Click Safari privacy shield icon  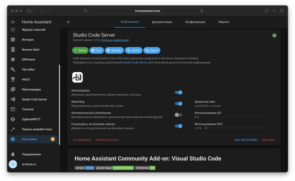click(86, 11)
